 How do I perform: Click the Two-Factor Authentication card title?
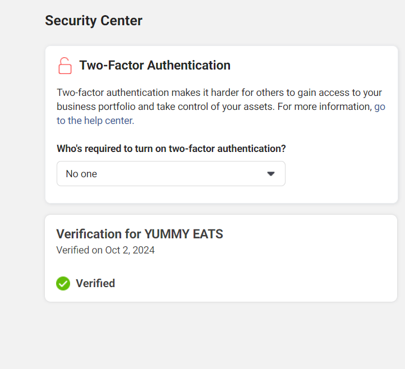click(155, 65)
